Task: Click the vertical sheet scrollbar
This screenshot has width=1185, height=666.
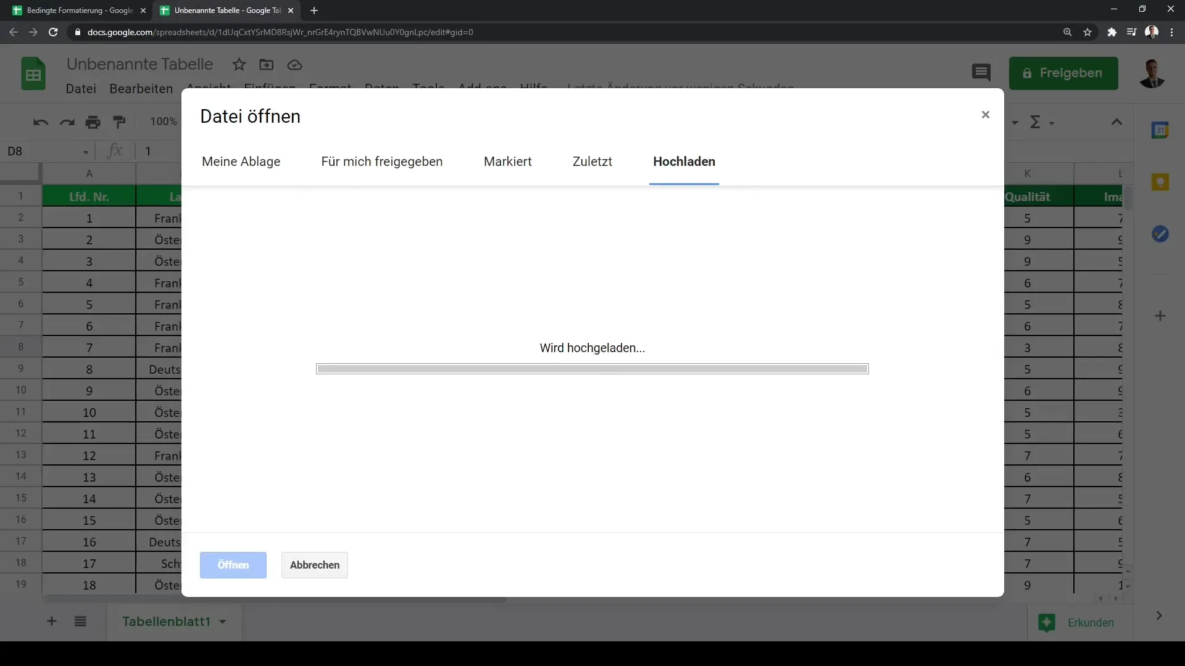Action: 1128,199
